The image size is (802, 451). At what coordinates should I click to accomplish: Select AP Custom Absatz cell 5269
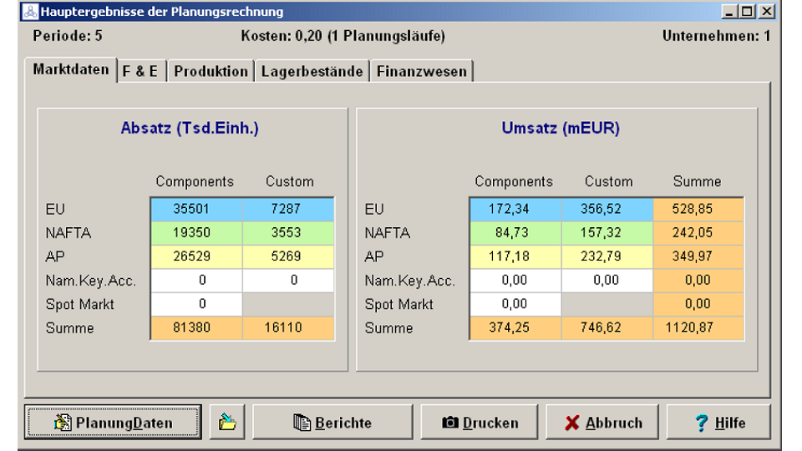[288, 256]
